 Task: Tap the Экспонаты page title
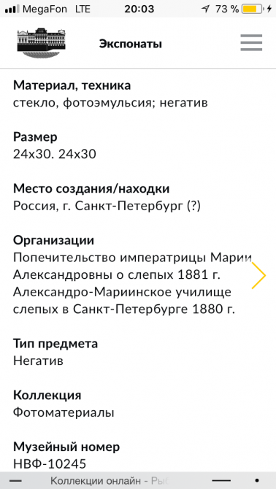click(131, 44)
